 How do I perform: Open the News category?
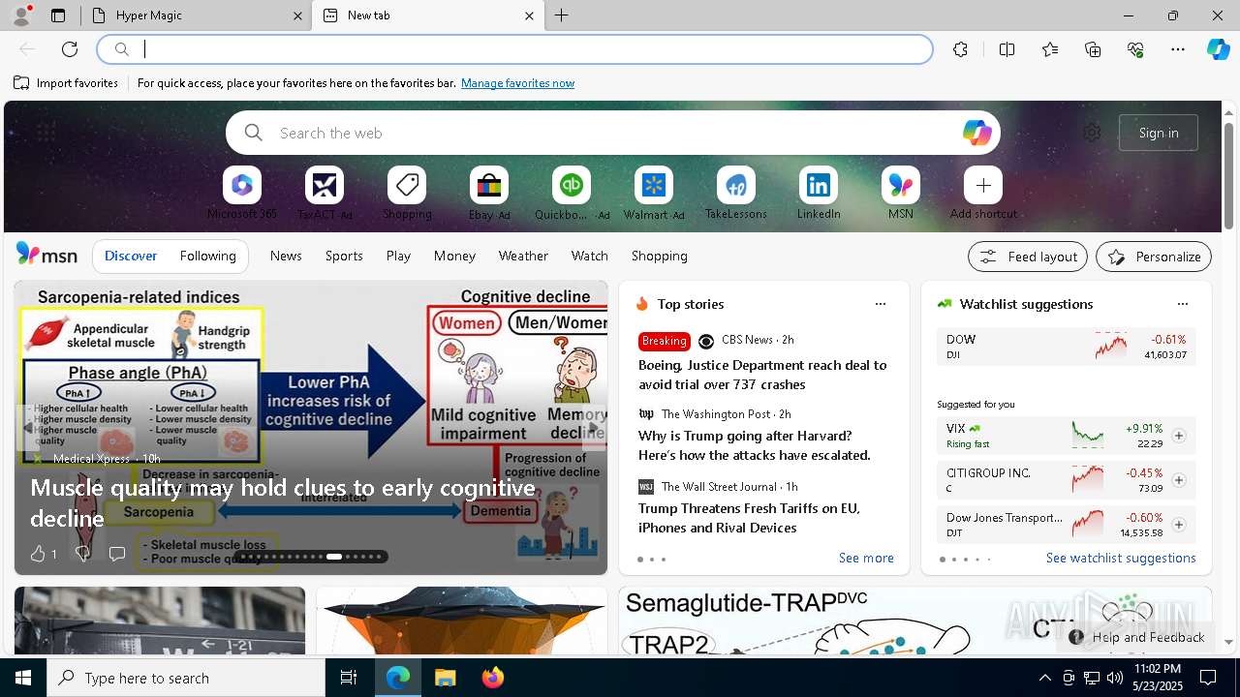point(286,256)
